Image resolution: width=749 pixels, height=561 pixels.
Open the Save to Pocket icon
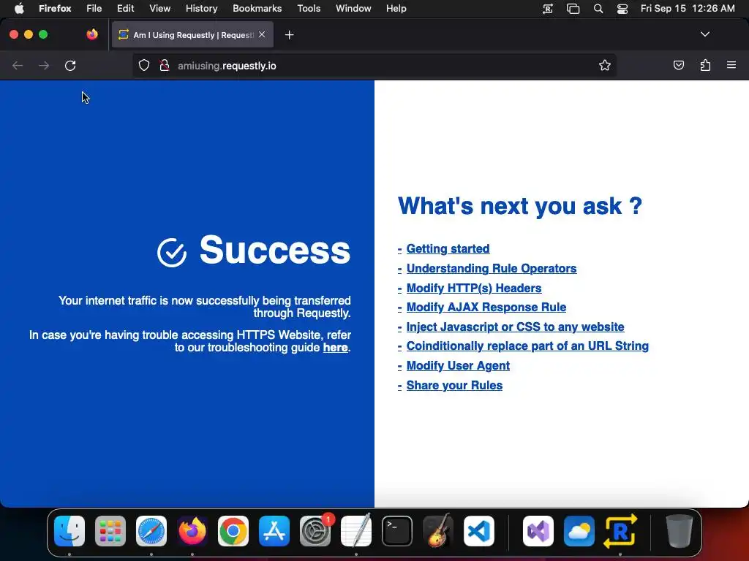[x=678, y=65]
